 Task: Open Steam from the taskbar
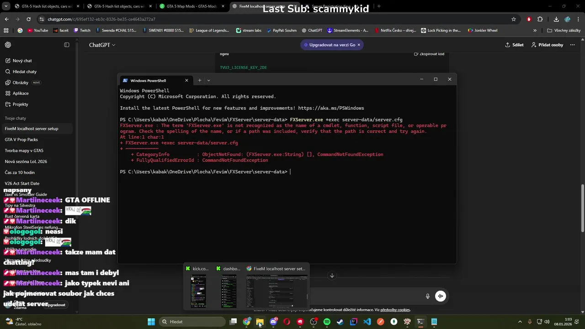click(340, 322)
